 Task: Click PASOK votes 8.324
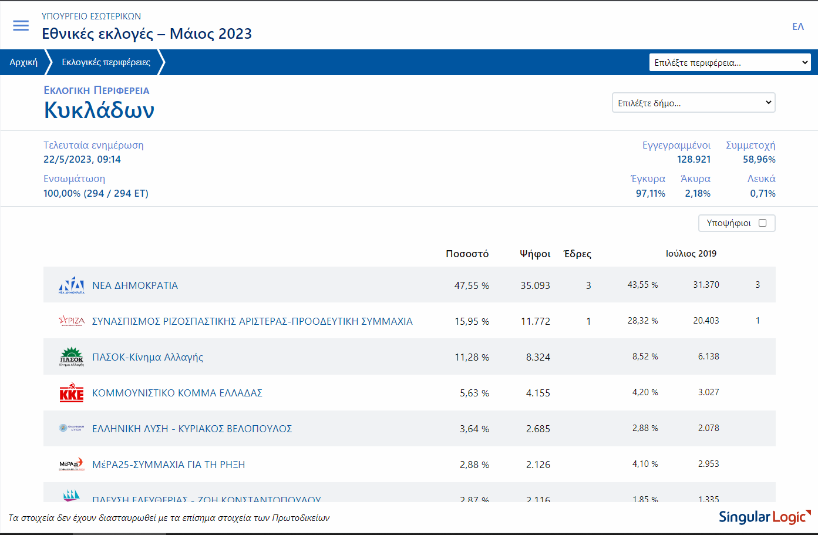coord(538,357)
